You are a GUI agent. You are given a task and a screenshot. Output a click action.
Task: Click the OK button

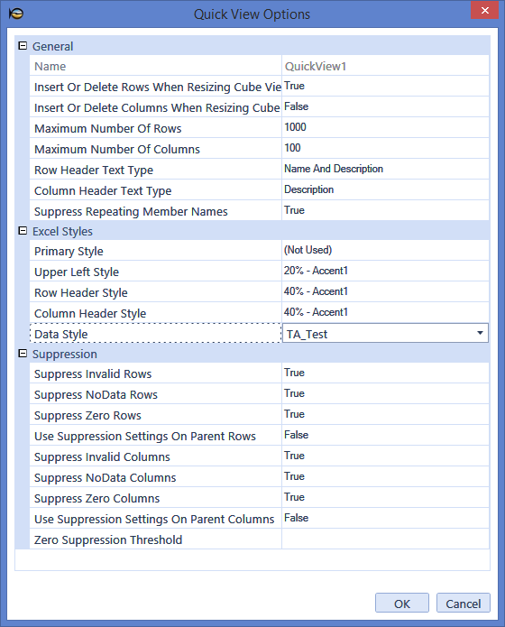point(402,604)
